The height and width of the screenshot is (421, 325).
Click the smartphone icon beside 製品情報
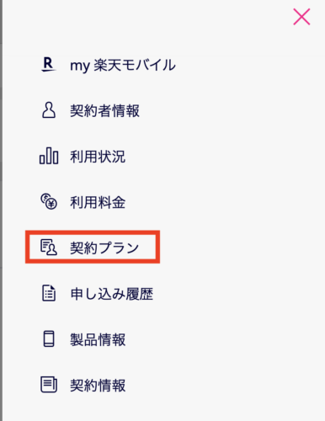(49, 338)
